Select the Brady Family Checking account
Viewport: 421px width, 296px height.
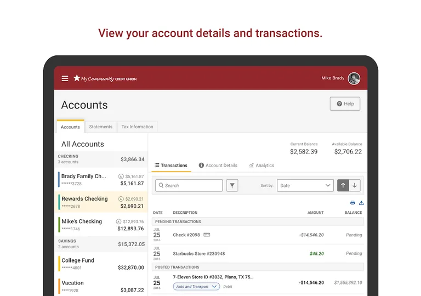(x=102, y=180)
